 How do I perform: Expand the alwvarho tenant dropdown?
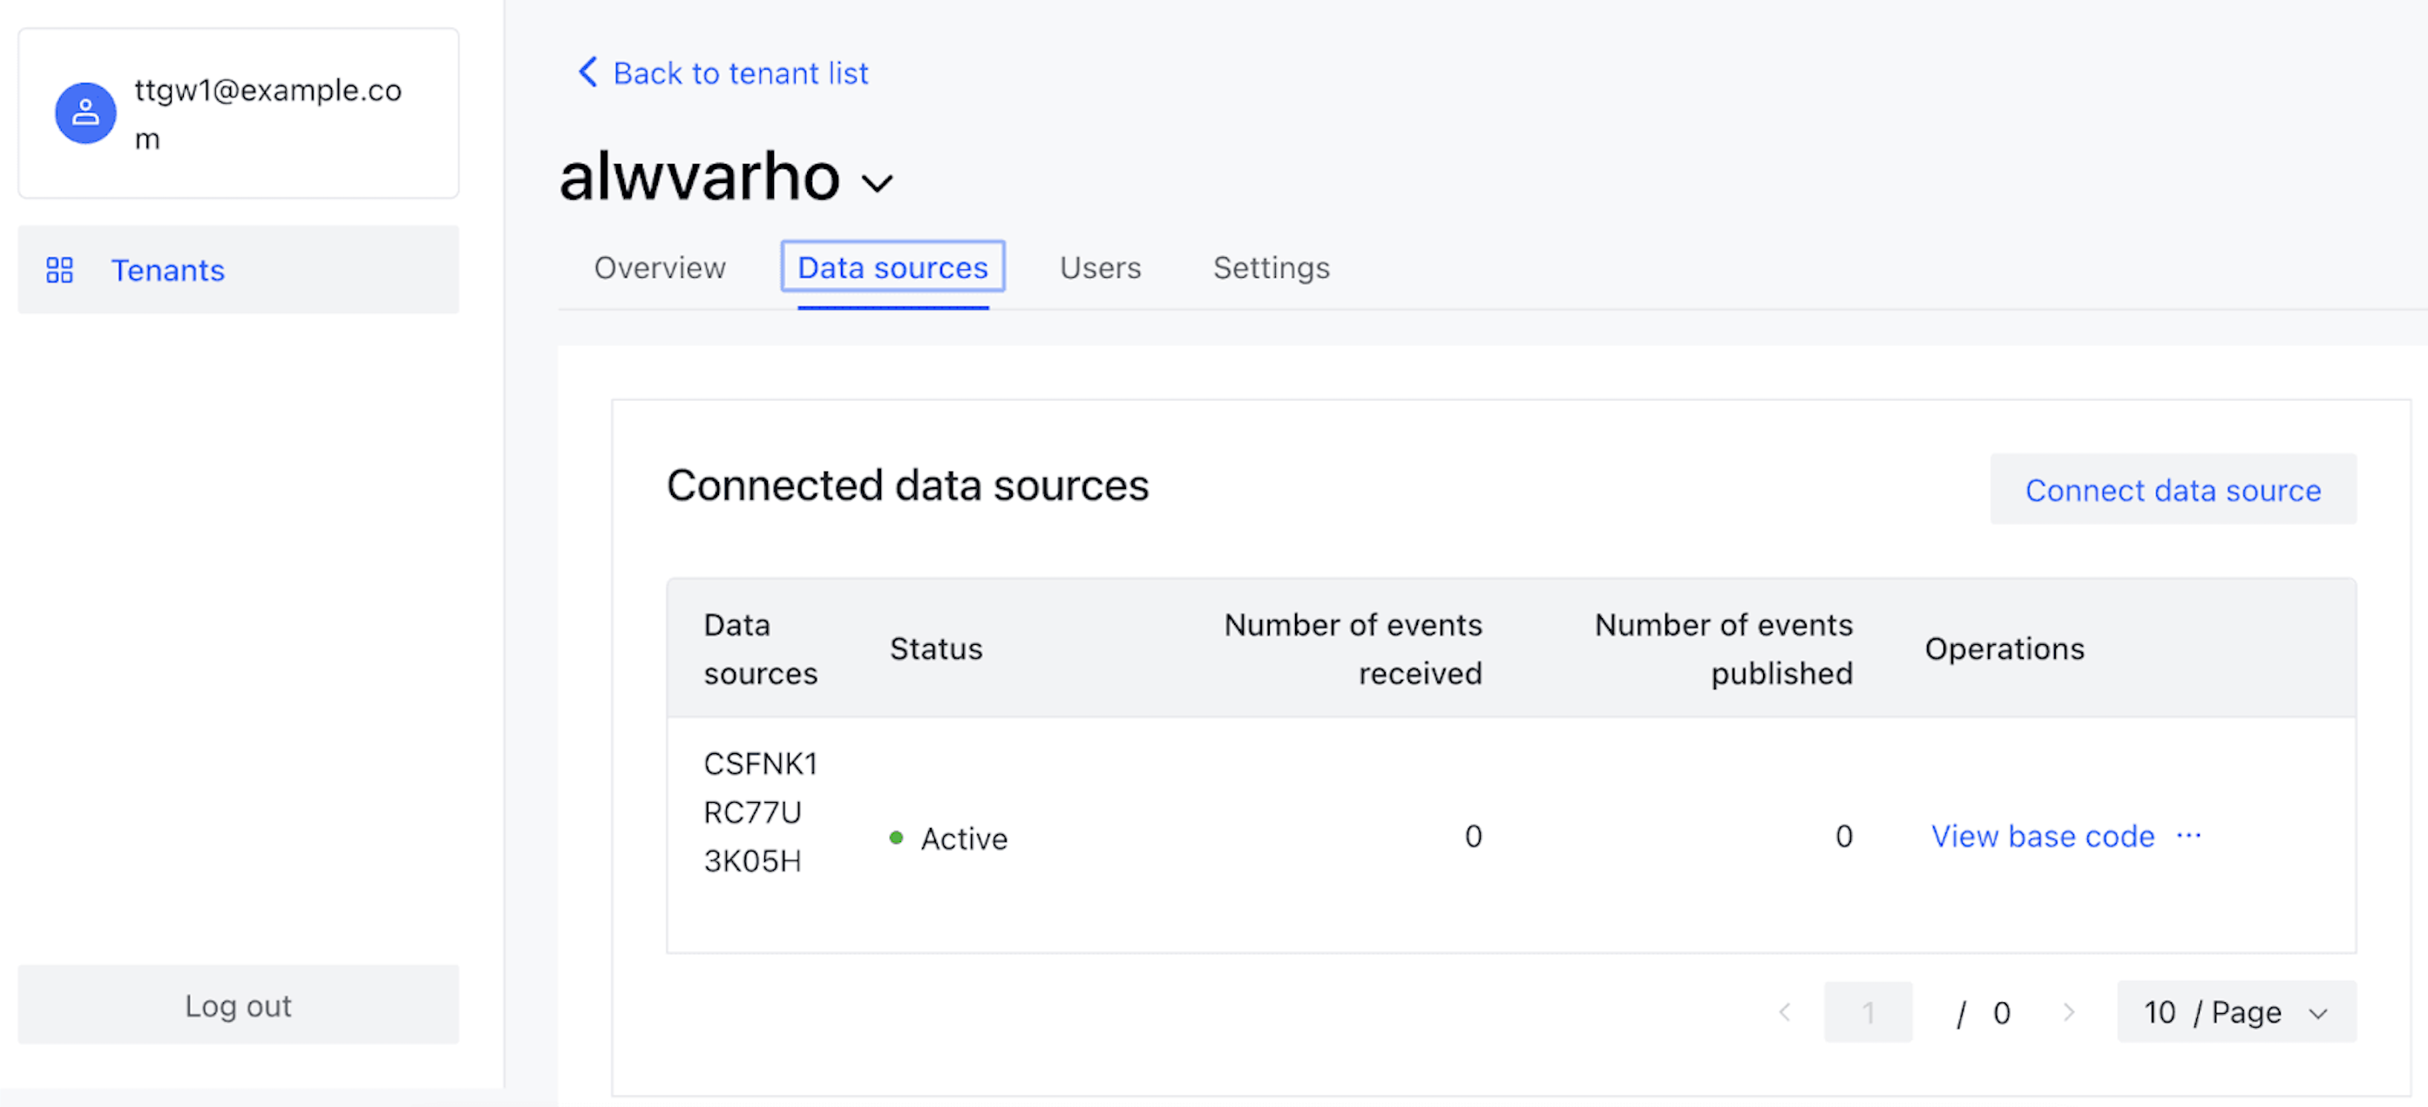pos(878,182)
